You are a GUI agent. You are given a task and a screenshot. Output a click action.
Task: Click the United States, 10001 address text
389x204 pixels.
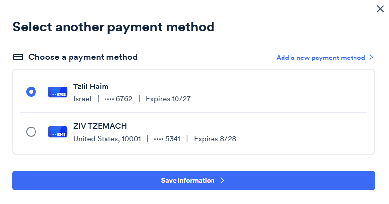(107, 139)
